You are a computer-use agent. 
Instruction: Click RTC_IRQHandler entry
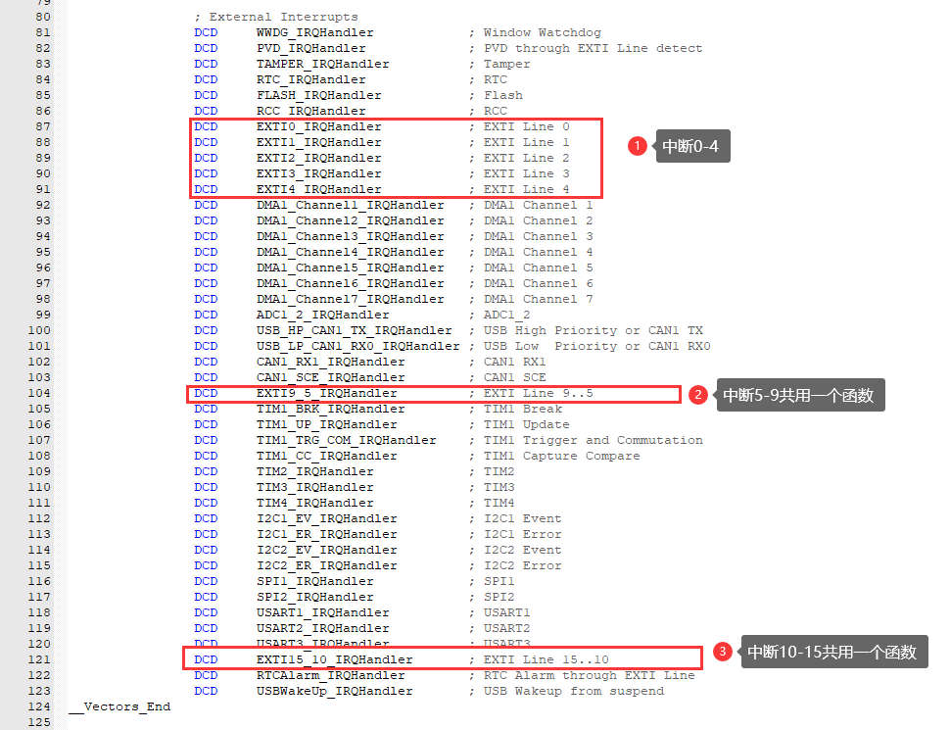point(310,80)
